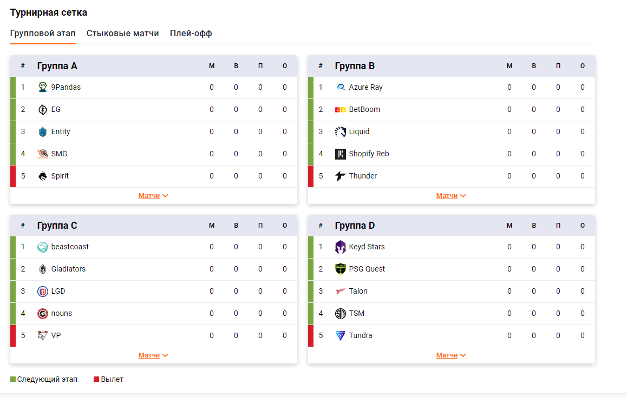Open the Плей-офф tab

pos(191,34)
